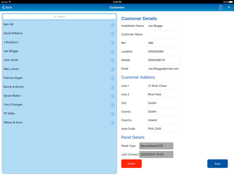The image size is (234, 176).
Task: Open info for Sarah Walker
Action: 112,96
